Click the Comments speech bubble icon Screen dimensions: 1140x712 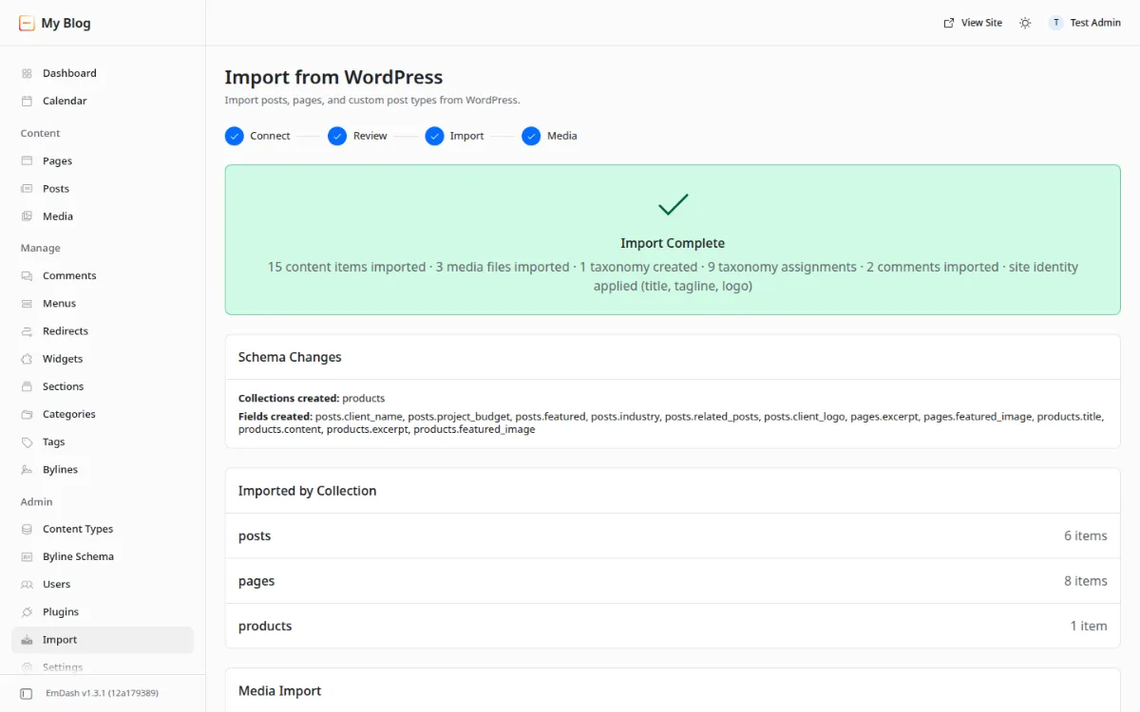pos(27,276)
